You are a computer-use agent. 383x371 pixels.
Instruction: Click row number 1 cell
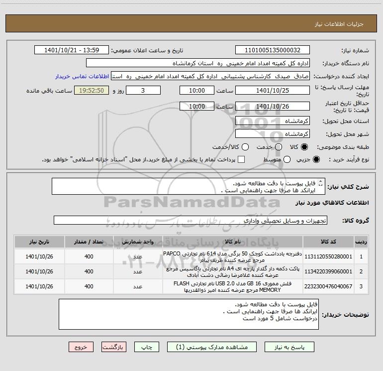tap(361, 256)
